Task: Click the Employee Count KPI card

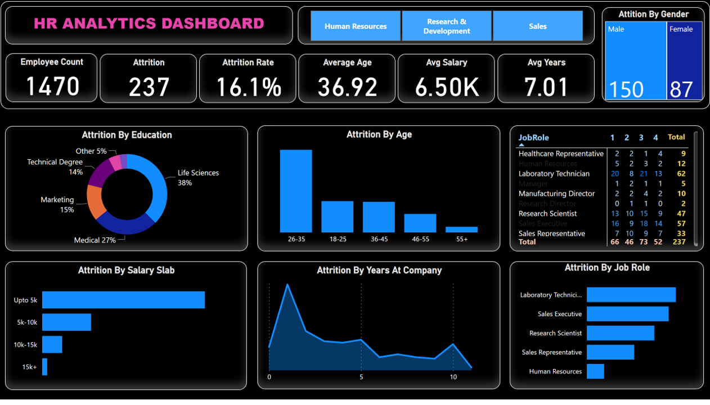Action: click(52, 78)
